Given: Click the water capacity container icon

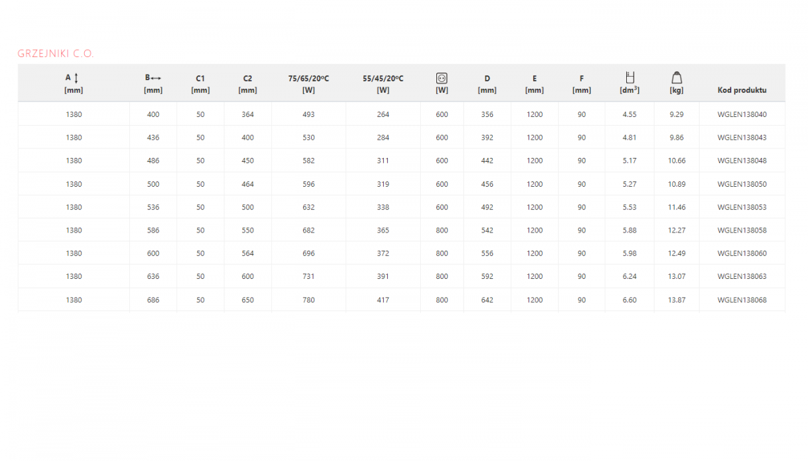Looking at the screenshot, I should pos(630,77).
